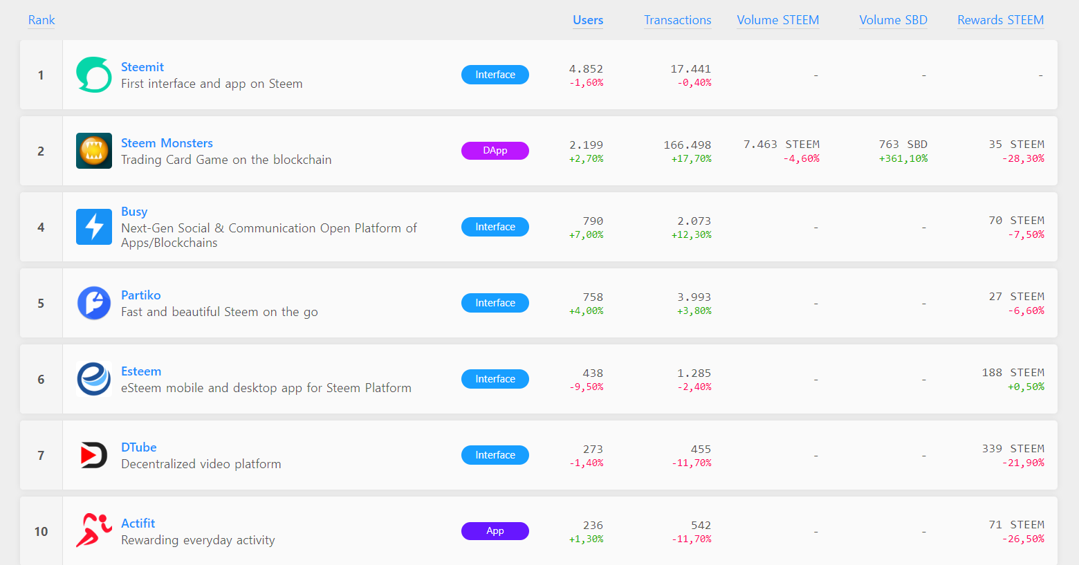
Task: Open the Steemit name link
Action: 142,67
